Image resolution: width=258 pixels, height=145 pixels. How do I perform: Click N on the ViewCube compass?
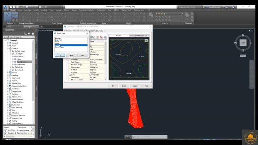click(x=243, y=35)
